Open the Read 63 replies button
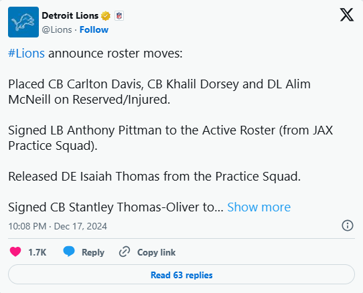The width and height of the screenshot is (363, 293). pyautogui.click(x=181, y=274)
